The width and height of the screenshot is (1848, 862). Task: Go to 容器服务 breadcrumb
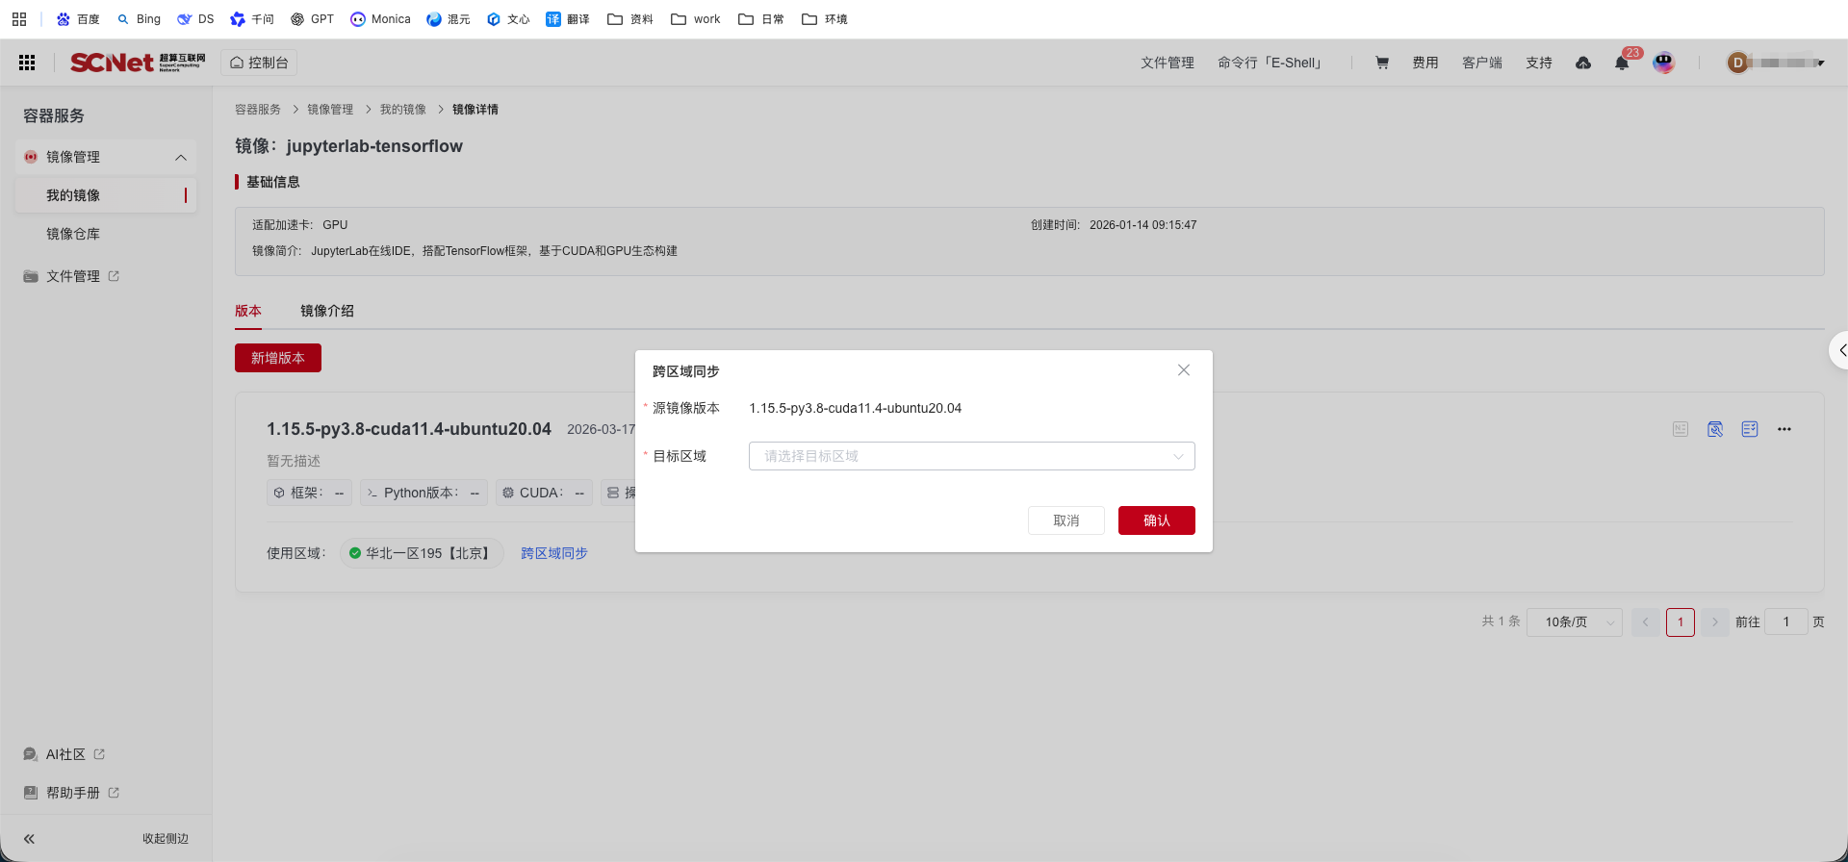click(x=258, y=110)
